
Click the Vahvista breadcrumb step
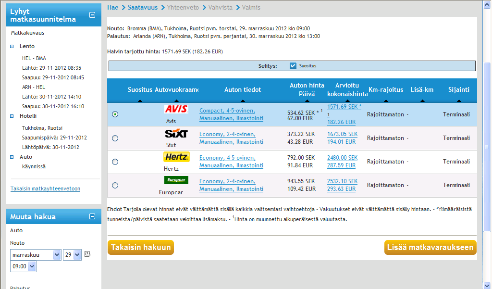220,8
